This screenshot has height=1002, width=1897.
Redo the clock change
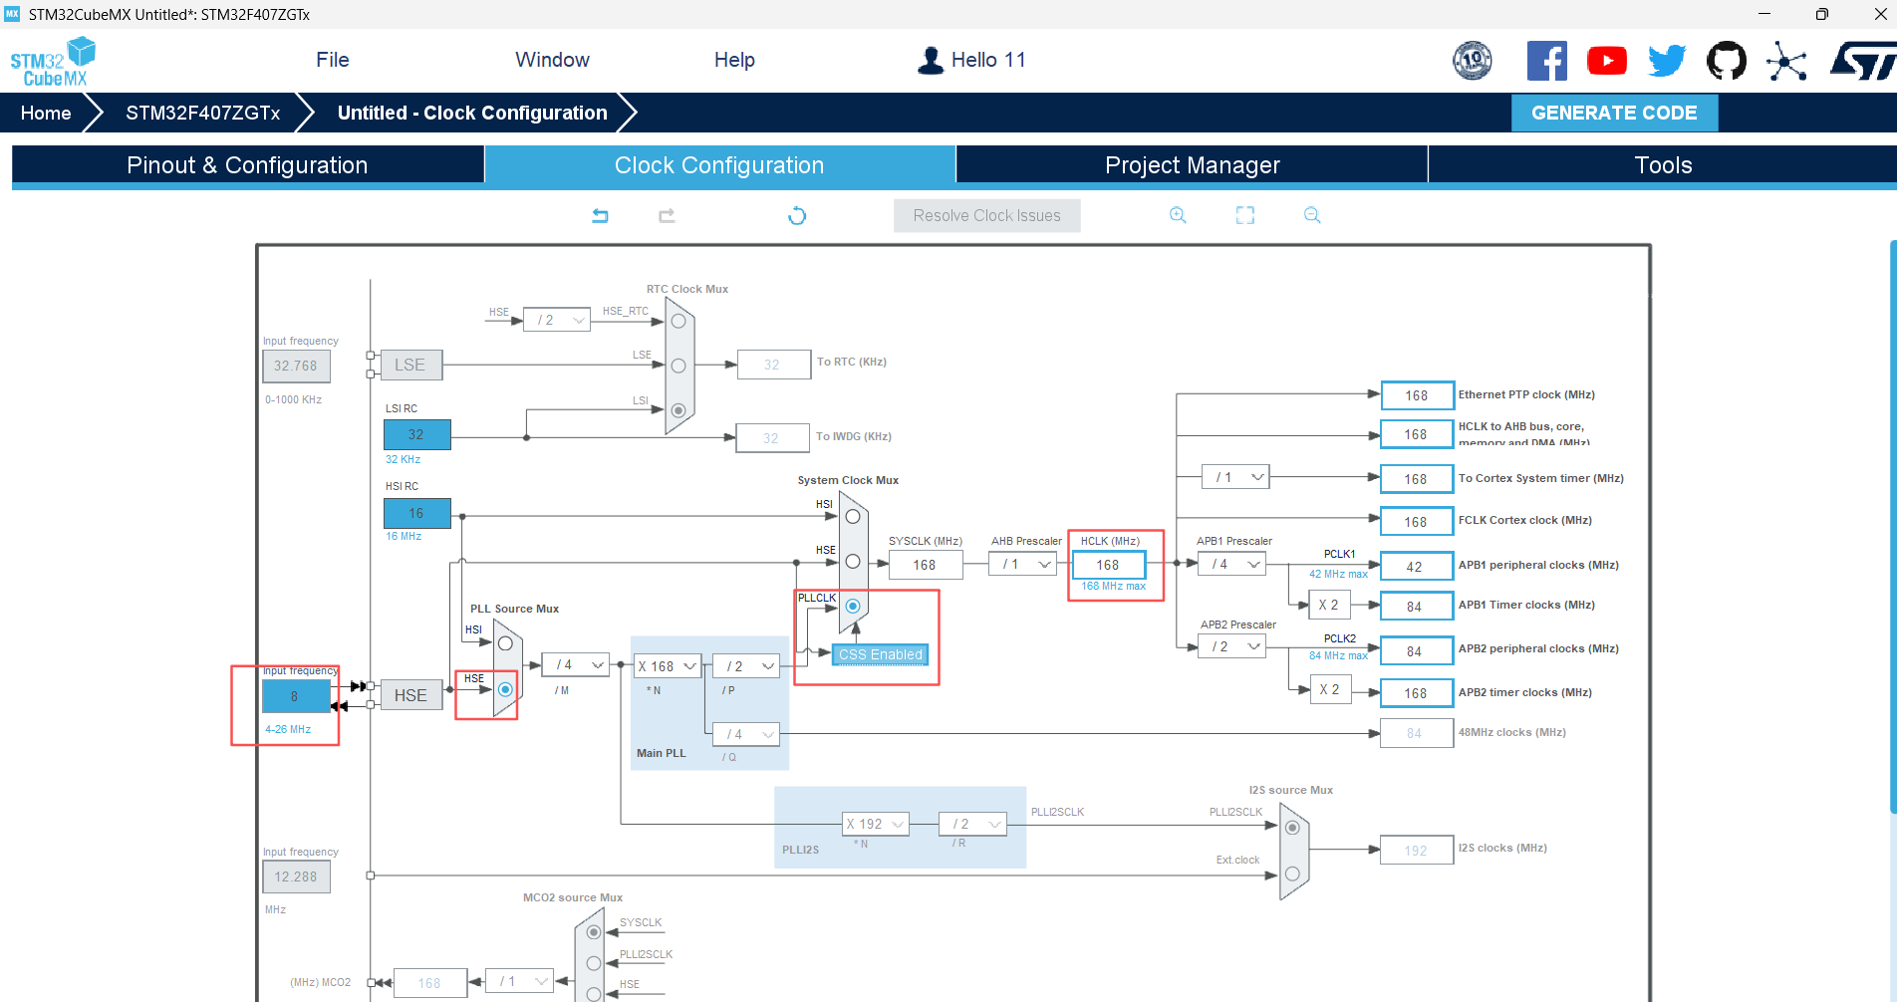pos(667,215)
